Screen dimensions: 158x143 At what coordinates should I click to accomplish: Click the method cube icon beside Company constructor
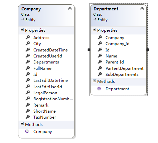27,131
